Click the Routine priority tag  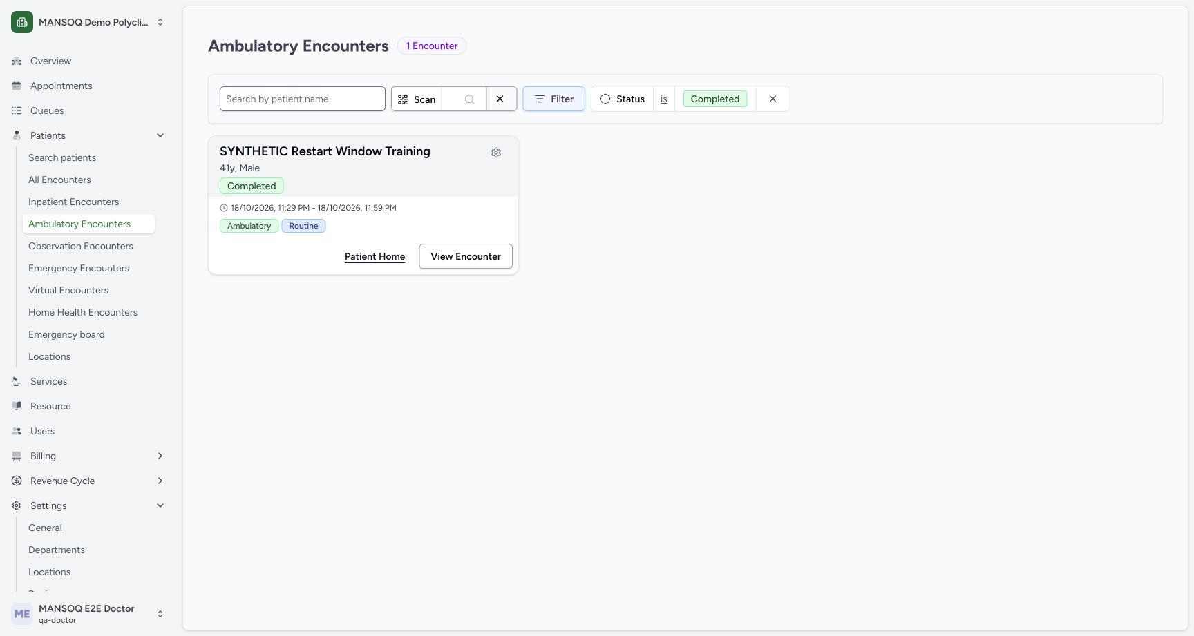pos(303,226)
